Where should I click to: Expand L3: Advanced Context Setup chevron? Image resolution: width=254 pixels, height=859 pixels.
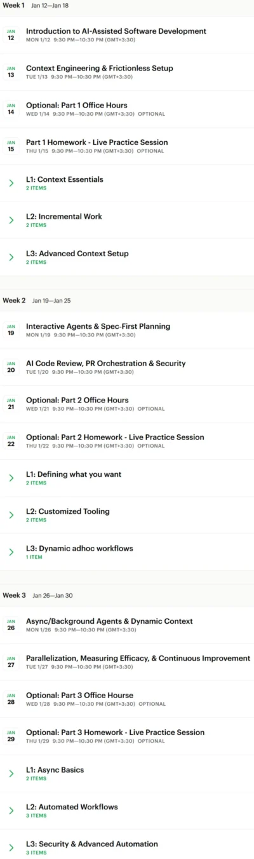[x=11, y=257]
